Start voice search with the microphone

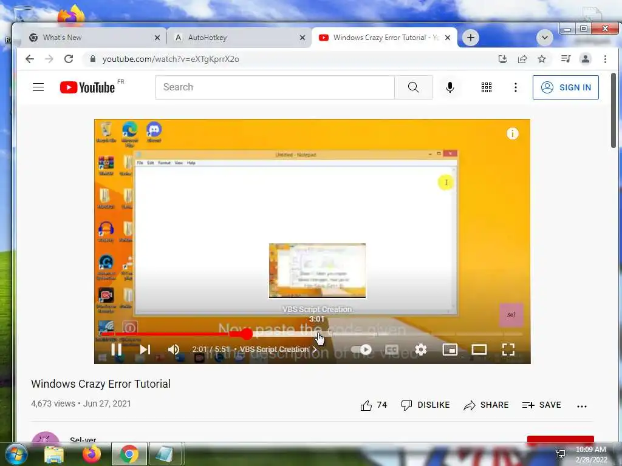450,87
